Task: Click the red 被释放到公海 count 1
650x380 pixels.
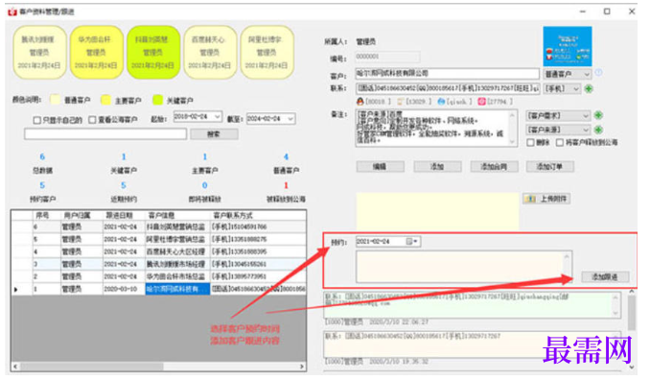Action: point(286,185)
